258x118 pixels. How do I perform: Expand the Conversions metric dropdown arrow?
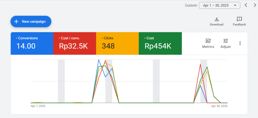(x=17, y=38)
